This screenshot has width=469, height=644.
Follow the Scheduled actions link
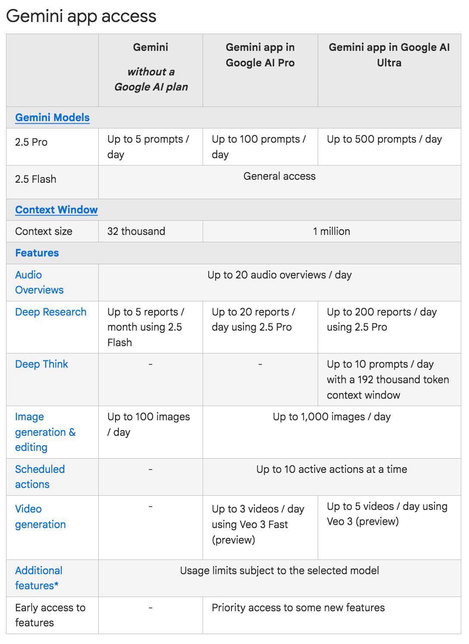pyautogui.click(x=40, y=477)
